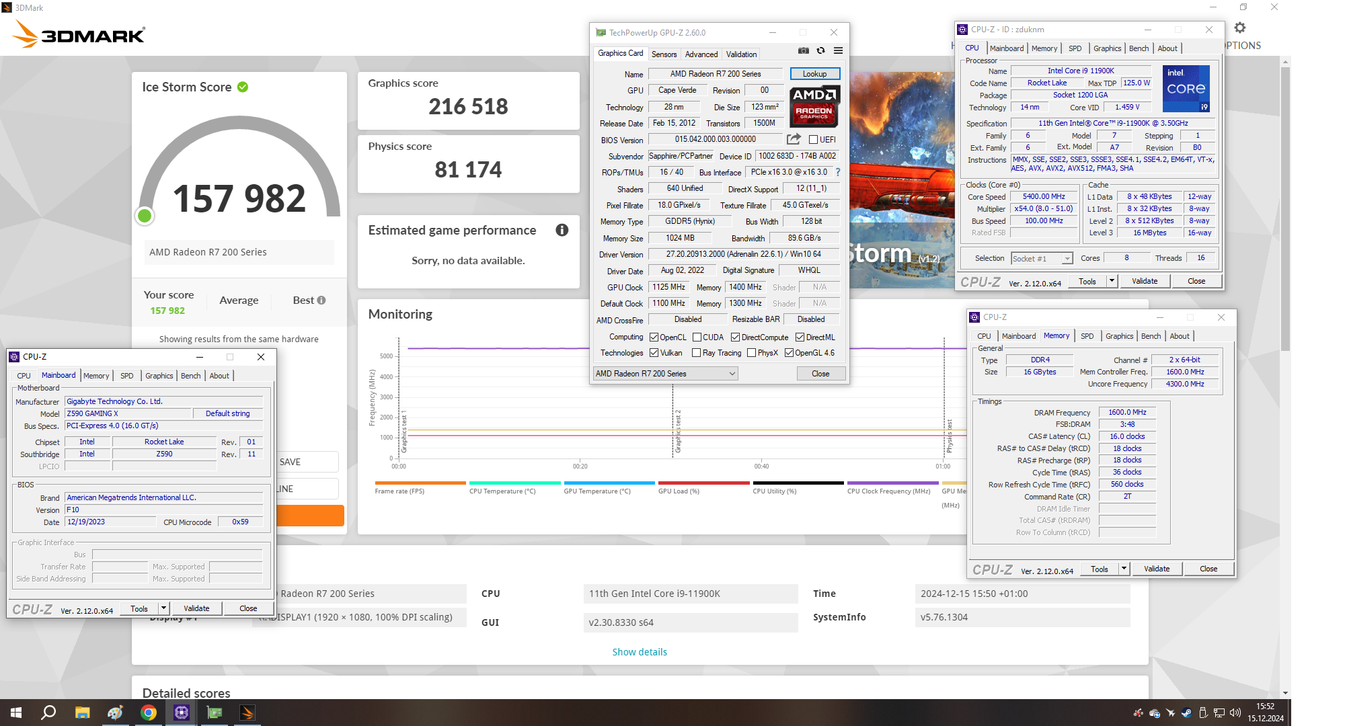Screen dimensions: 1345x726
Task: Toggle the CUDA checkbox
Action: 697,337
